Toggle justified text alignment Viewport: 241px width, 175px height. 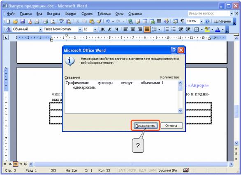[147, 29]
